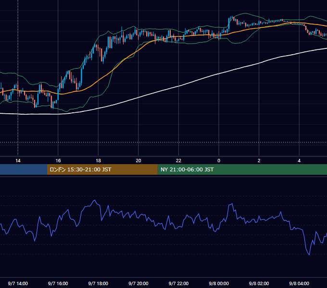Click the 9/7 22:00 date label
This screenshot has width=327, height=288.
click(178, 283)
